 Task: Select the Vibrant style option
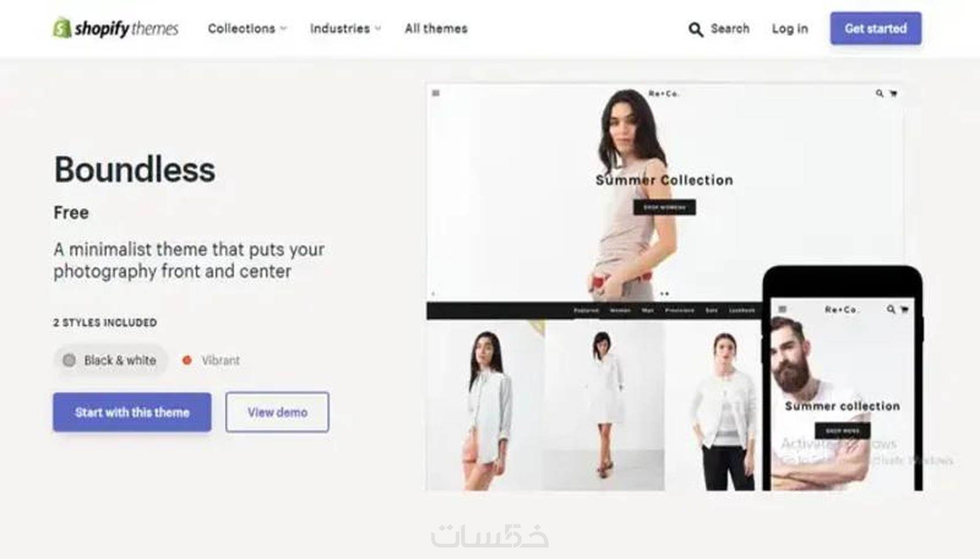click(211, 360)
